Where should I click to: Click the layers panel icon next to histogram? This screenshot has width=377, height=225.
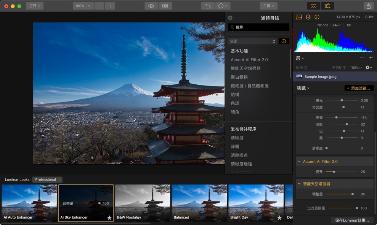coord(308,17)
